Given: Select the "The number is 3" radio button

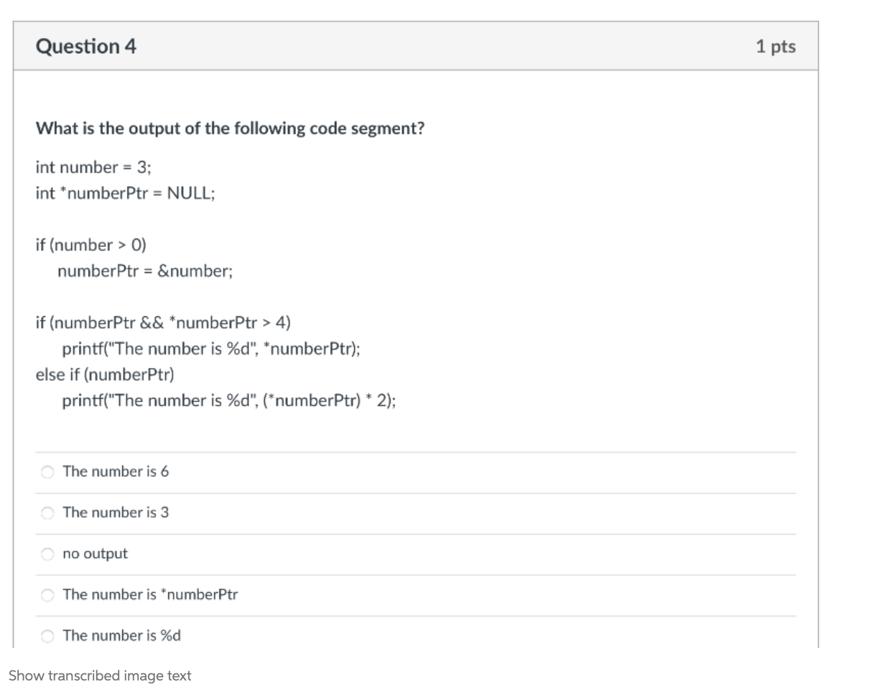Looking at the screenshot, I should (47, 513).
